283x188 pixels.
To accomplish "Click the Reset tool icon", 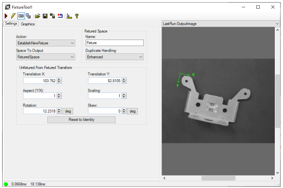I will tap(60, 16).
